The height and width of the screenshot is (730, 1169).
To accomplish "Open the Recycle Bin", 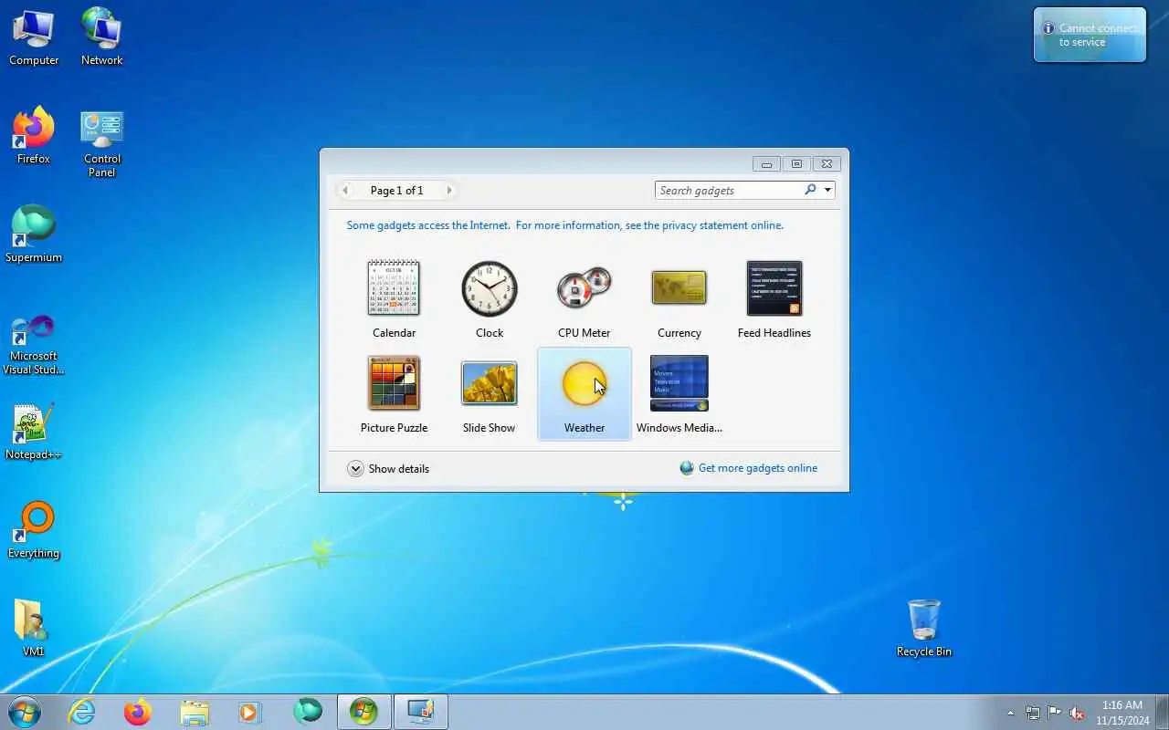I will pyautogui.click(x=923, y=629).
